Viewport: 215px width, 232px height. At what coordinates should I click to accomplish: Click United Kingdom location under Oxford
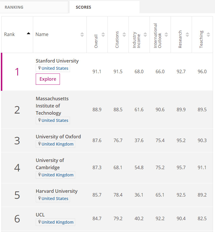point(57,144)
